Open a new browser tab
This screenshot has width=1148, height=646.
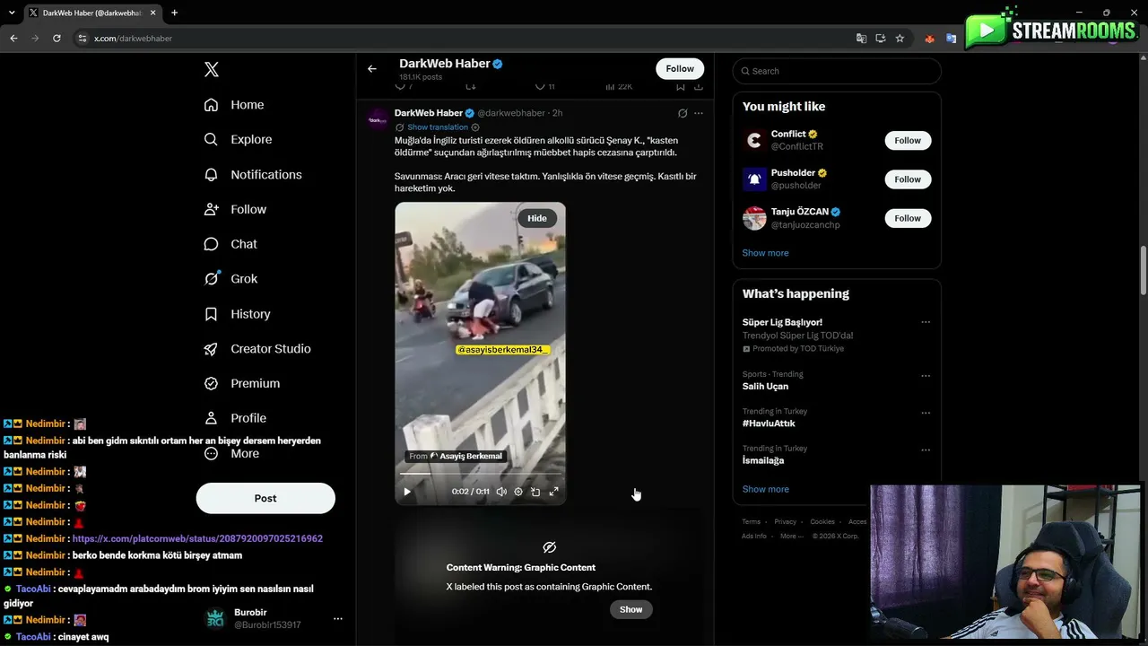click(174, 13)
